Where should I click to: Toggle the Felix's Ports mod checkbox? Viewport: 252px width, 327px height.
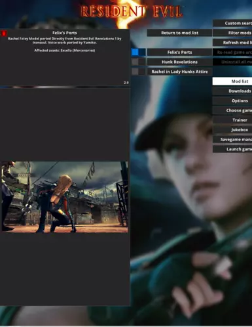click(x=135, y=52)
